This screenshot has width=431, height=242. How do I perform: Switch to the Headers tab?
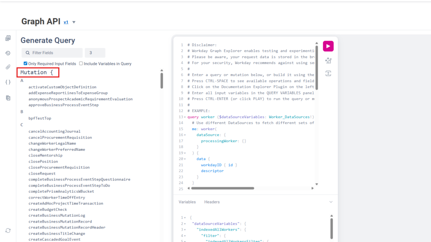pyautogui.click(x=212, y=202)
